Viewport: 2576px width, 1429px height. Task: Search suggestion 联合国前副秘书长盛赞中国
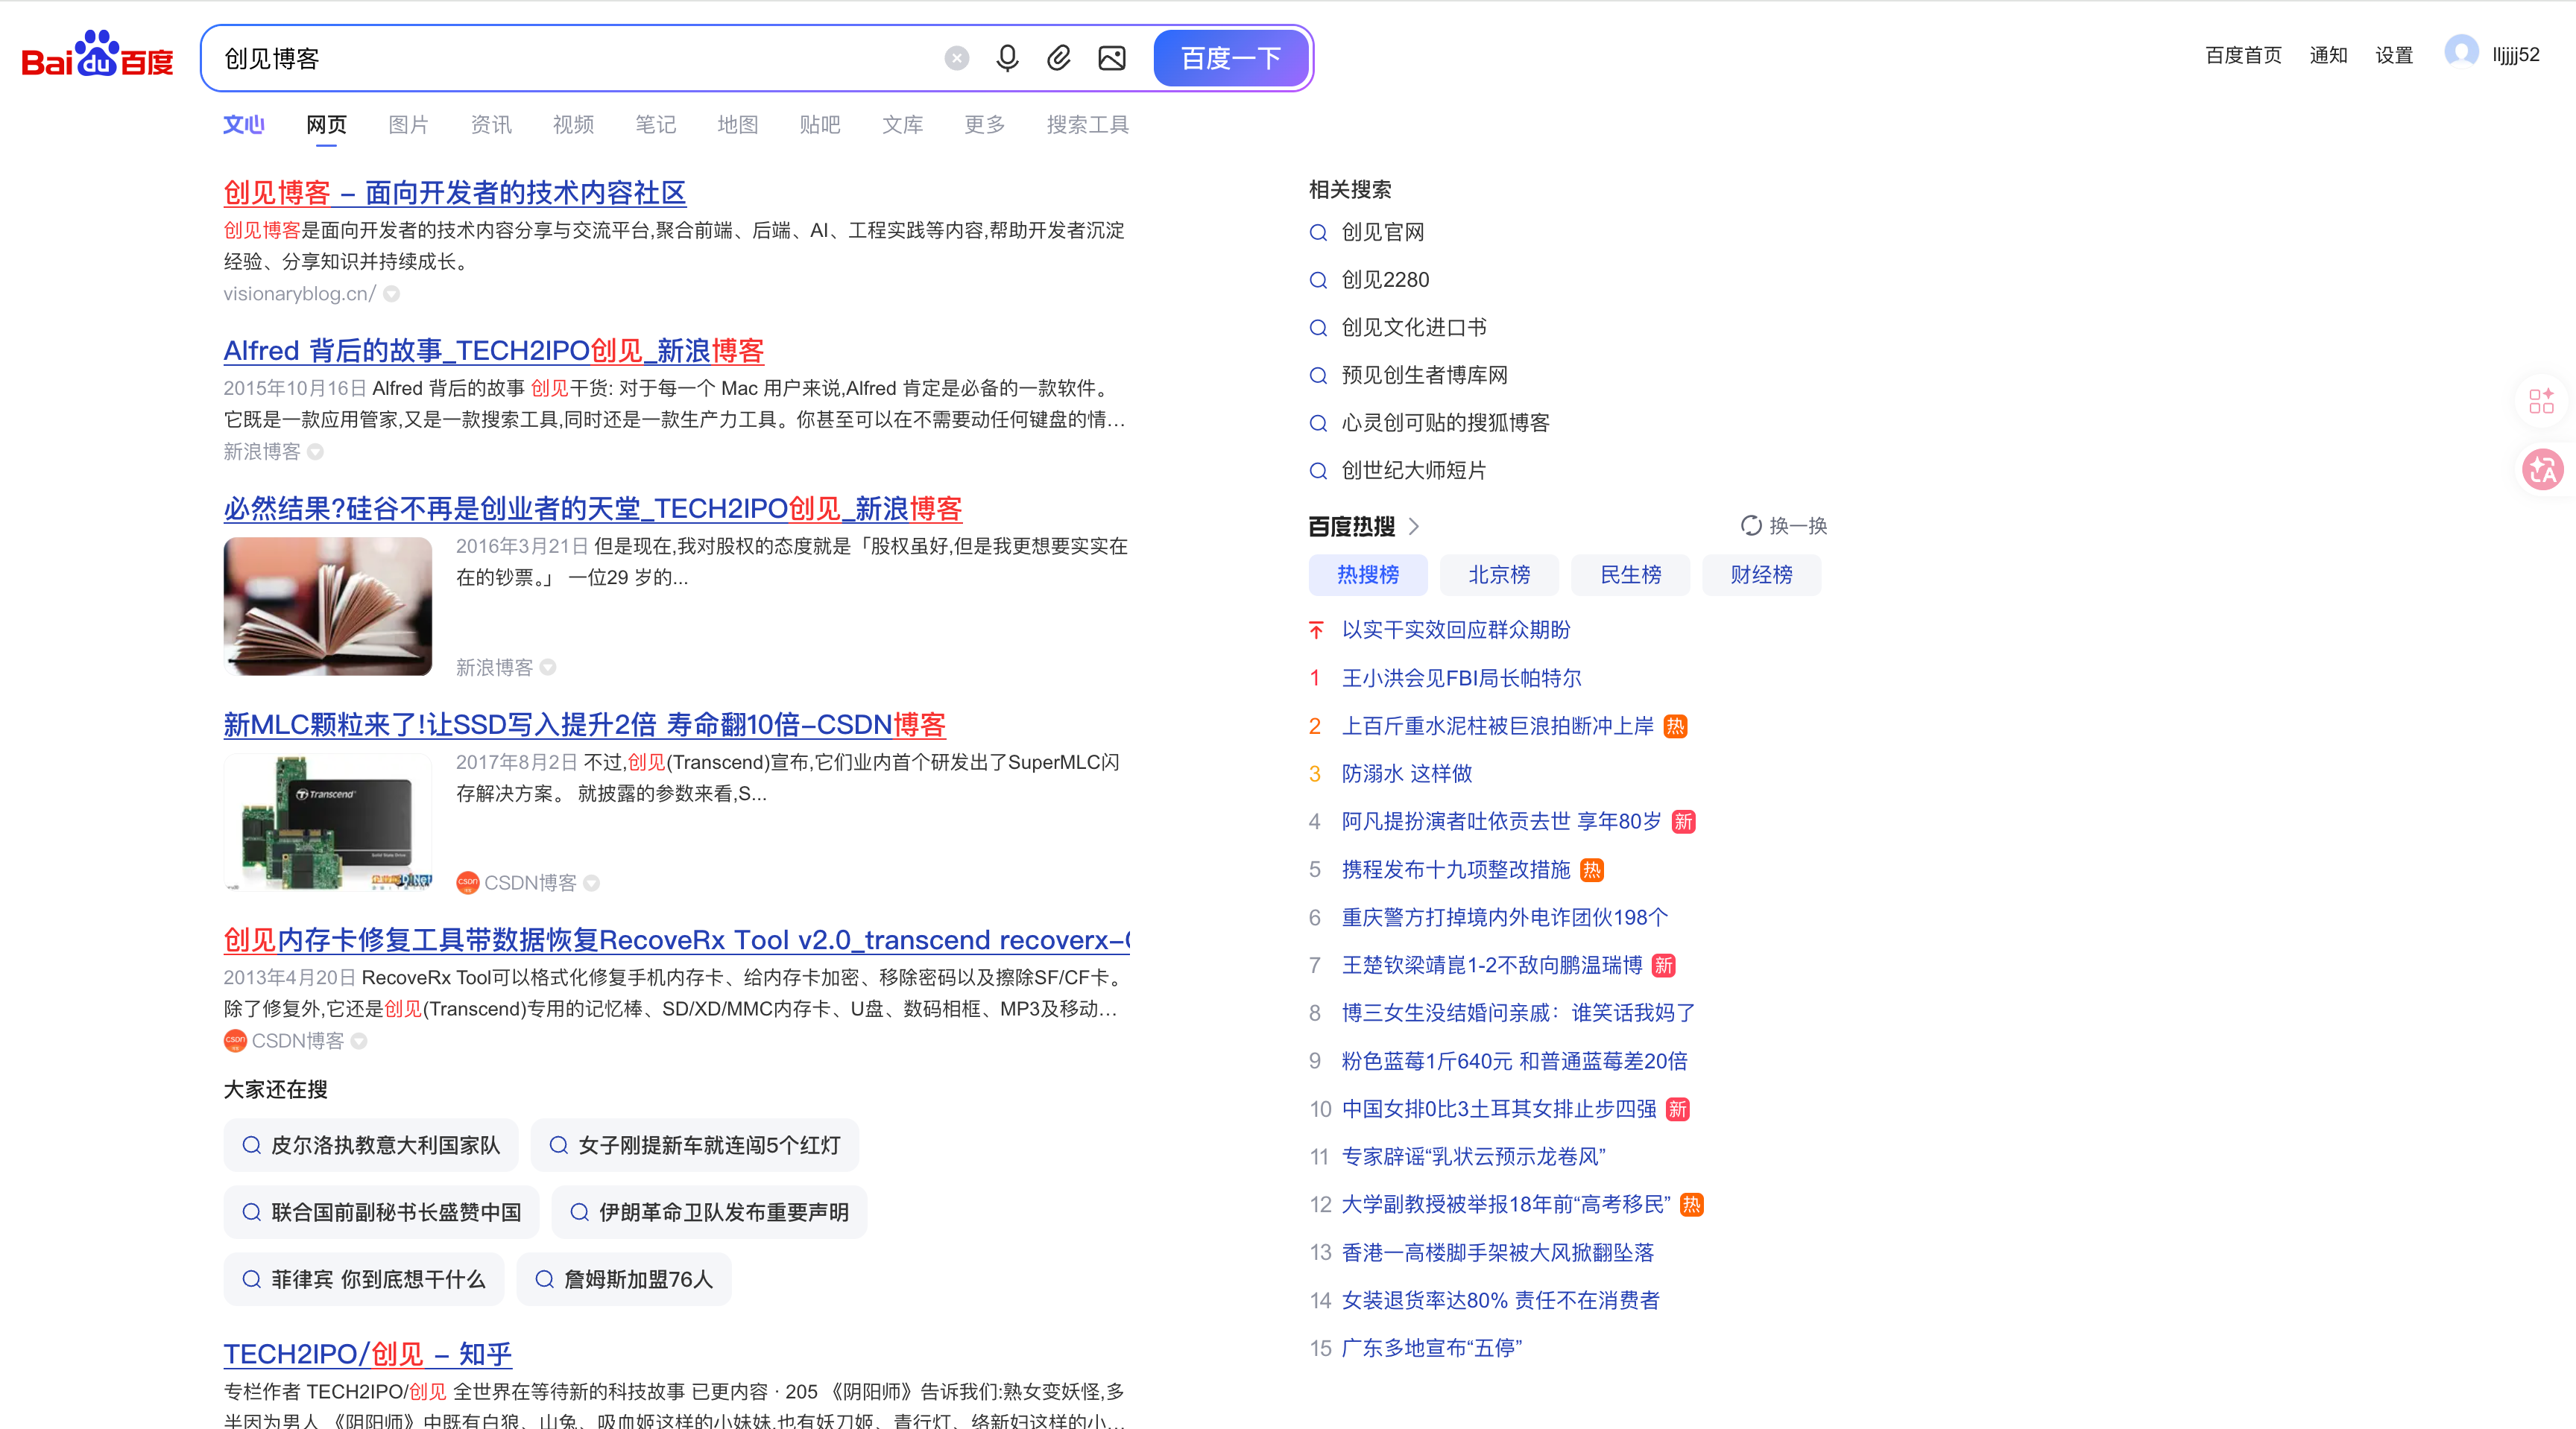coord(381,1212)
